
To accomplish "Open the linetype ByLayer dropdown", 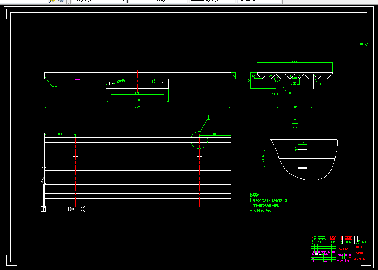I will pyautogui.click(x=158, y=1).
